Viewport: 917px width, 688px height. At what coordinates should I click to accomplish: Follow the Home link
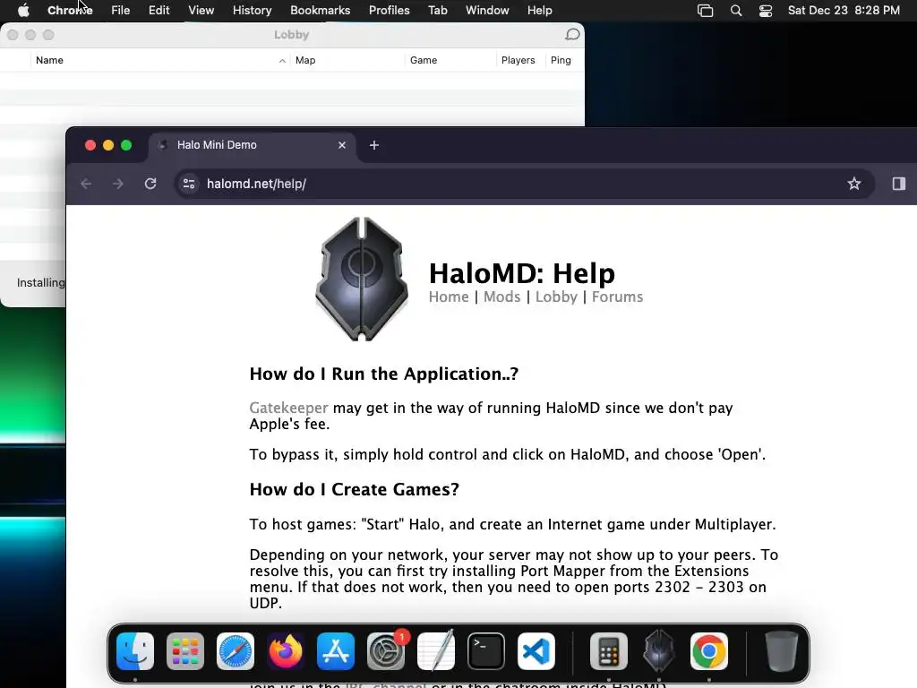pos(449,297)
